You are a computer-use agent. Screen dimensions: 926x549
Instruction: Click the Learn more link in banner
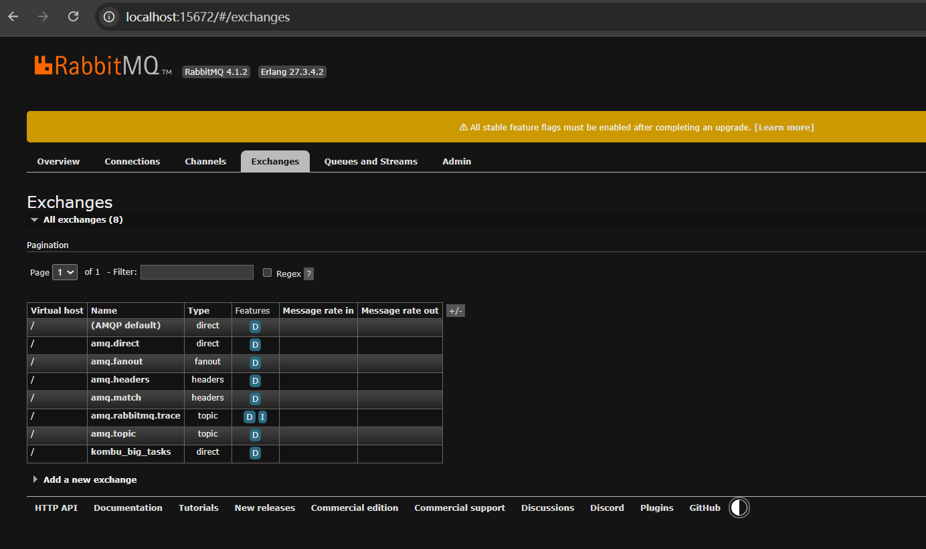[784, 127]
